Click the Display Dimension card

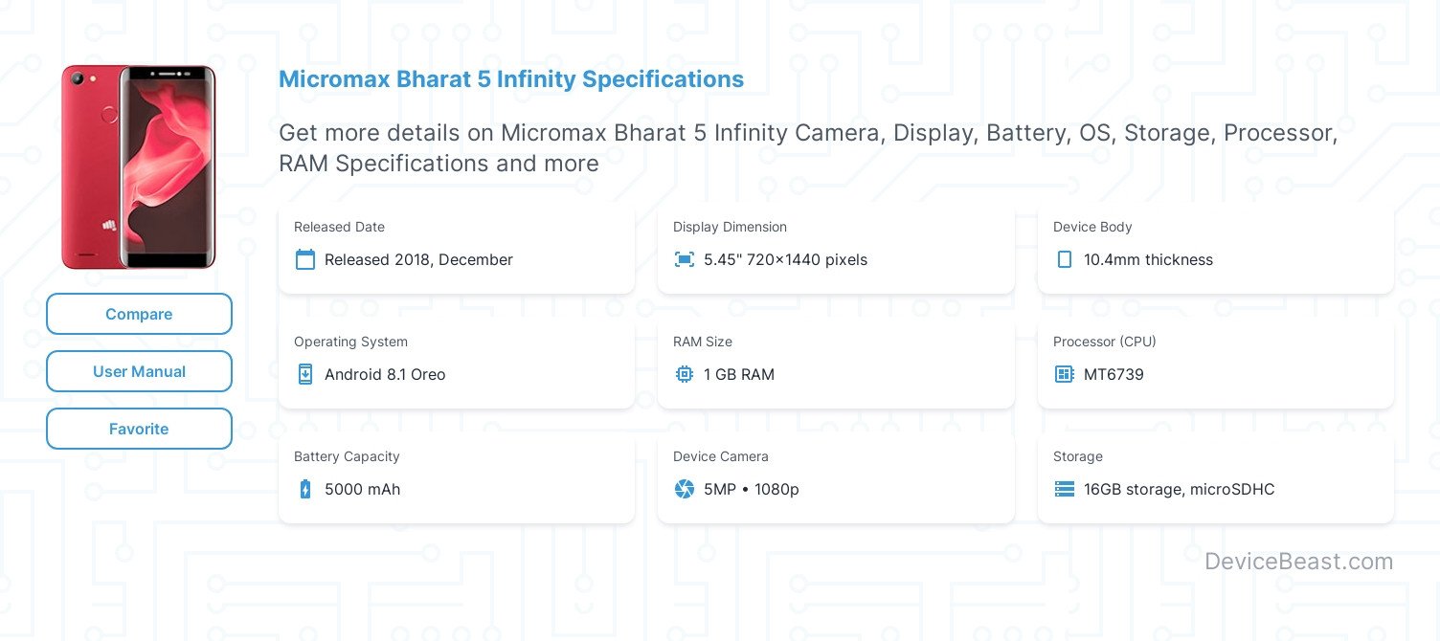click(836, 249)
